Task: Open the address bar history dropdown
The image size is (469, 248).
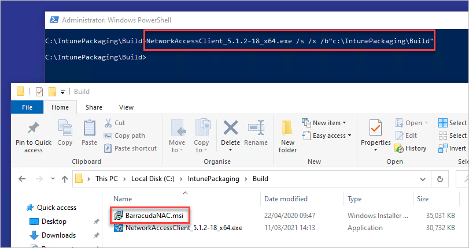Action: click(423, 179)
